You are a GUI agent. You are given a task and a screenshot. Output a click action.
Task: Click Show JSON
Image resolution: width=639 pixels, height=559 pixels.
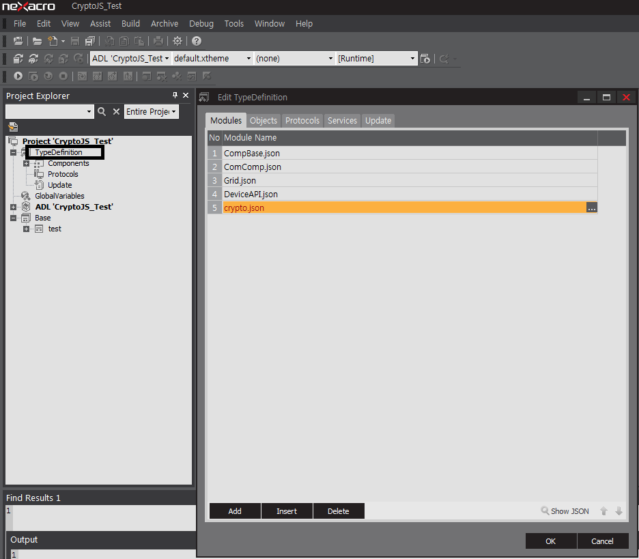point(565,511)
